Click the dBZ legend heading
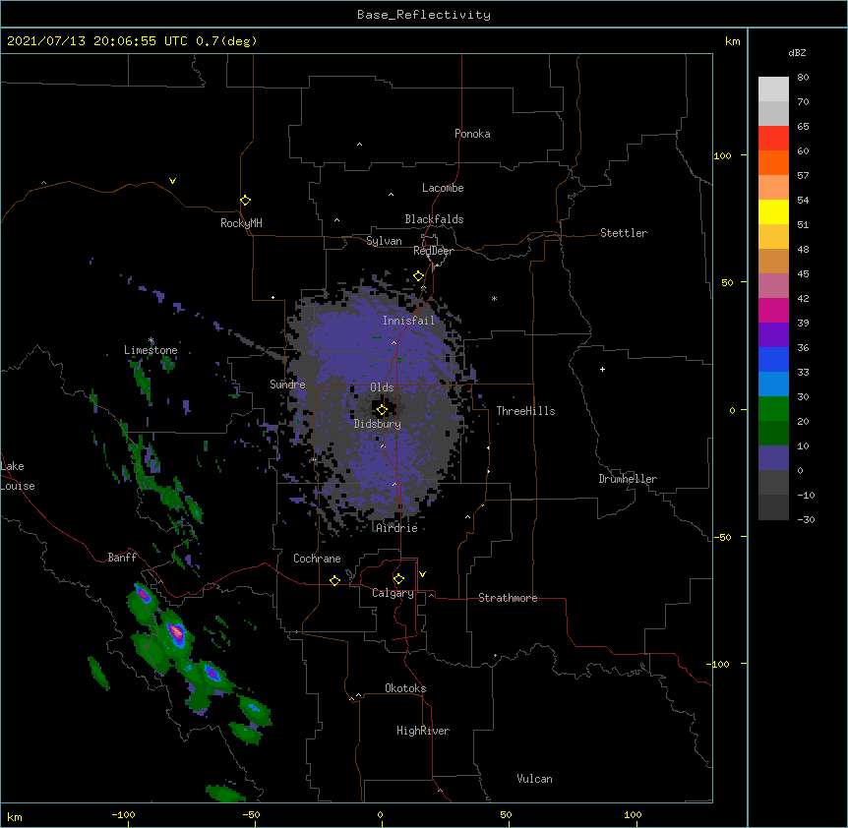The image size is (848, 828). (x=797, y=52)
